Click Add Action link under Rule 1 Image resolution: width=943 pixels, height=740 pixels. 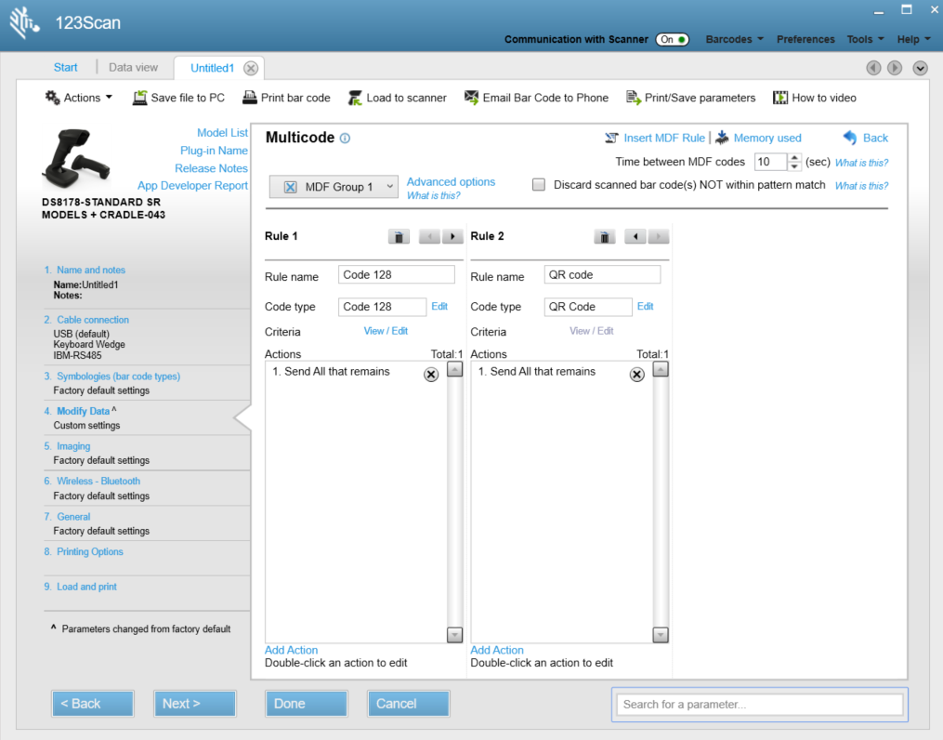[291, 650]
